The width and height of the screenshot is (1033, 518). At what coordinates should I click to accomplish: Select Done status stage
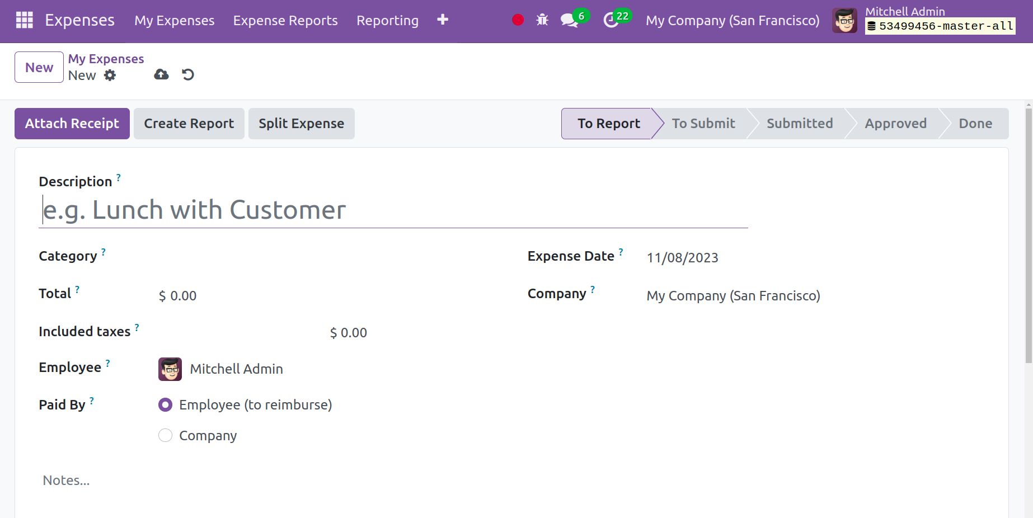click(975, 124)
